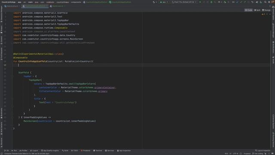The height and width of the screenshot is (155, 275).
Task: Click the caret position indicator in the status bar
Action: coord(226,154)
